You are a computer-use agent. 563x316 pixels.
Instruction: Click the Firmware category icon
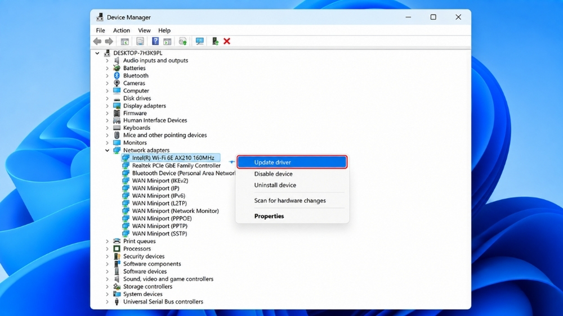117,113
